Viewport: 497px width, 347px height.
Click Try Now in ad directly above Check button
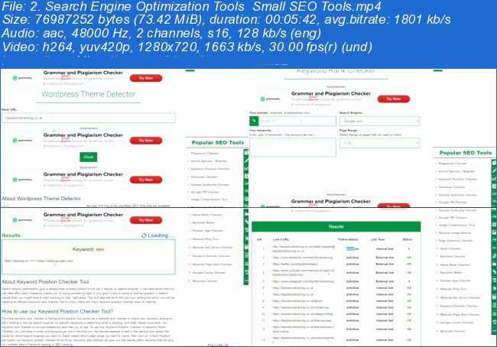click(x=146, y=141)
